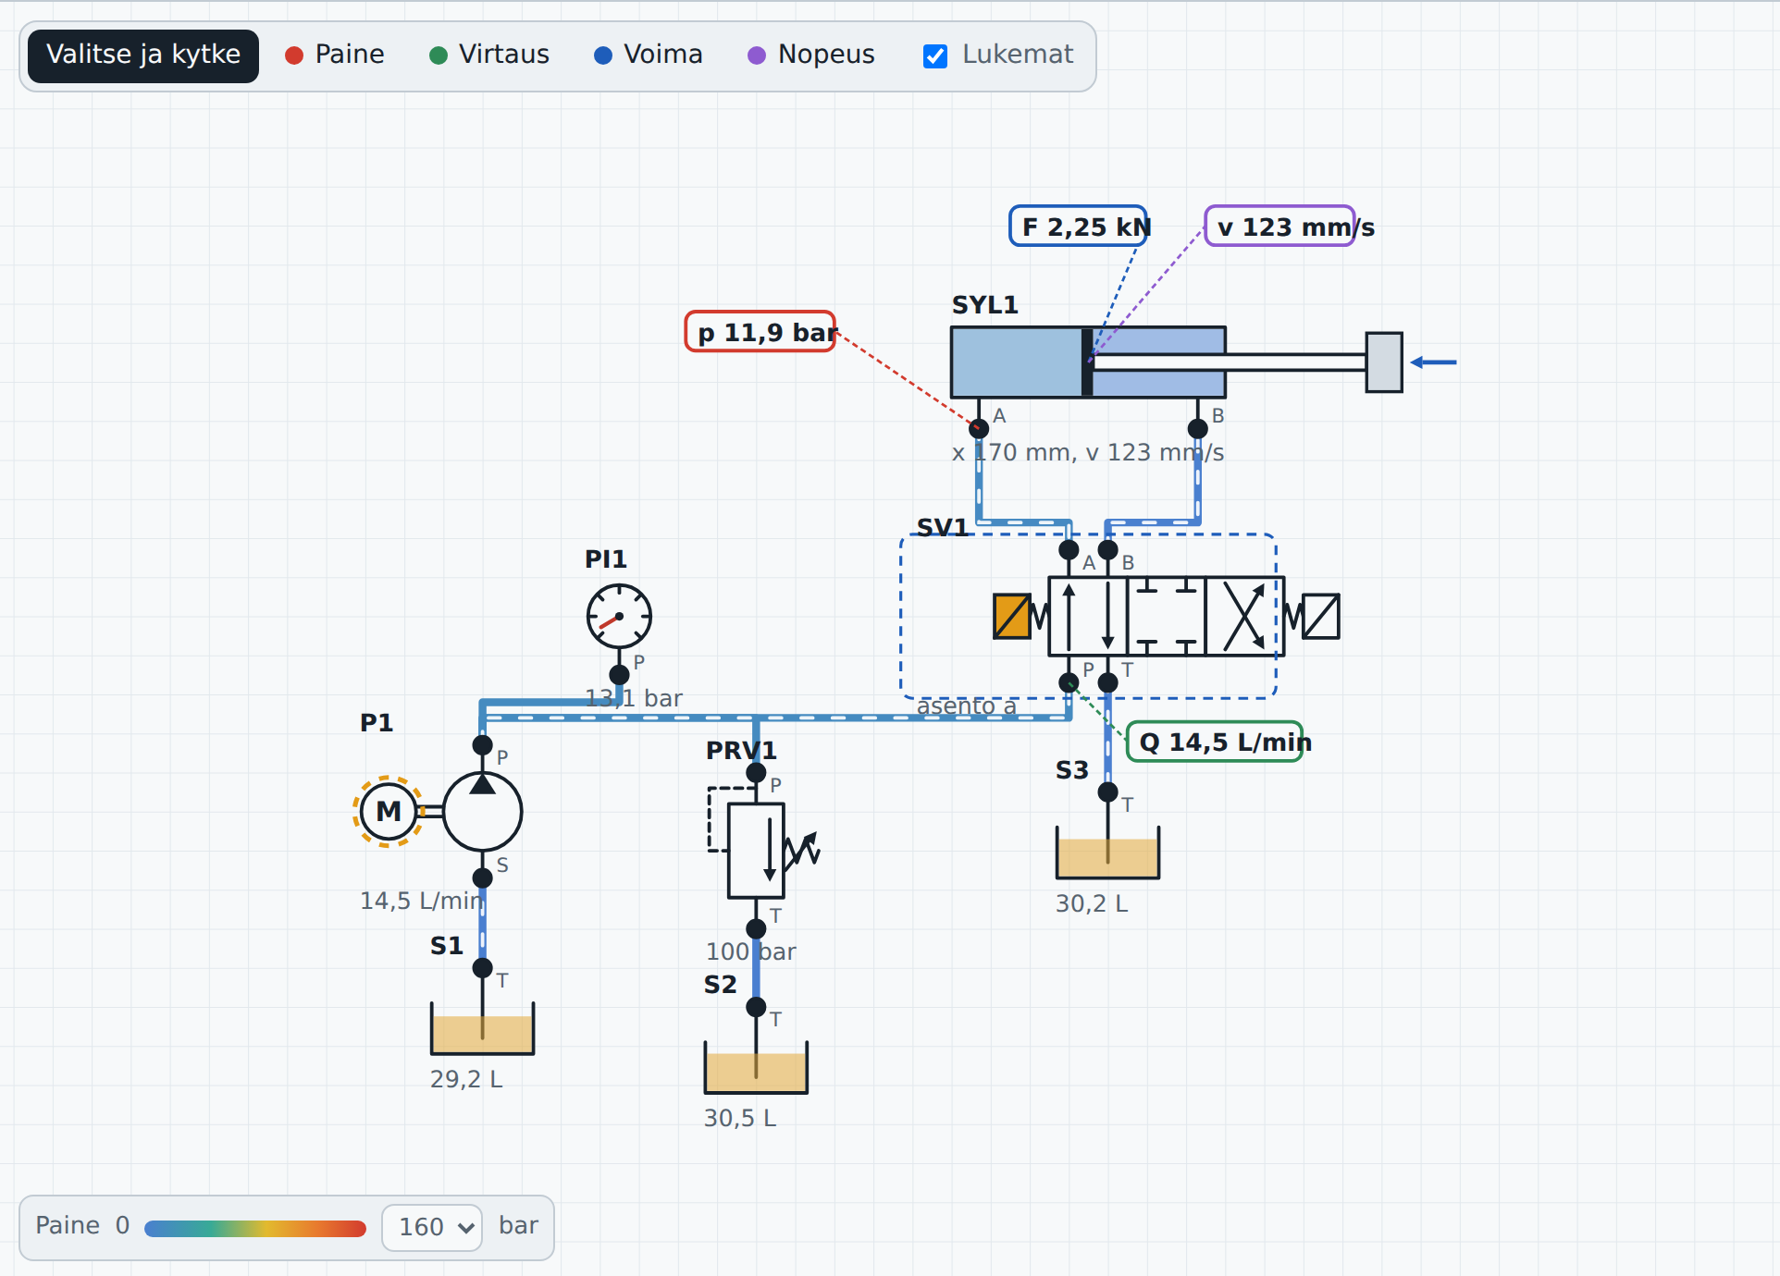Select the blocked center position of SV1
This screenshot has height=1276, width=1780.
tap(1167, 616)
